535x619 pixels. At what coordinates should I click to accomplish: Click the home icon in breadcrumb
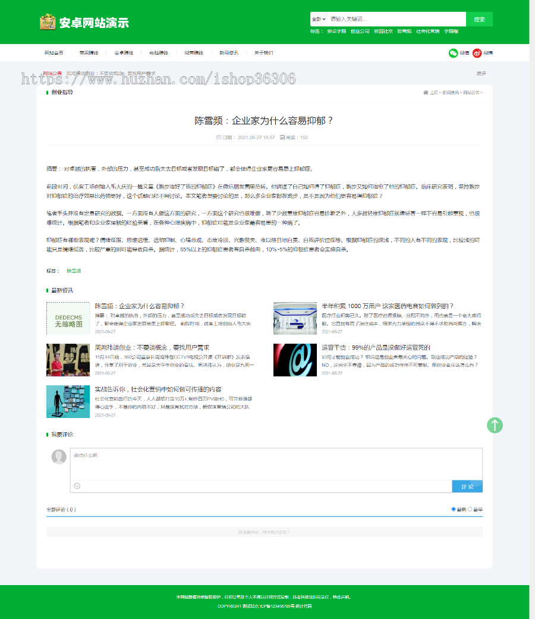(x=426, y=93)
